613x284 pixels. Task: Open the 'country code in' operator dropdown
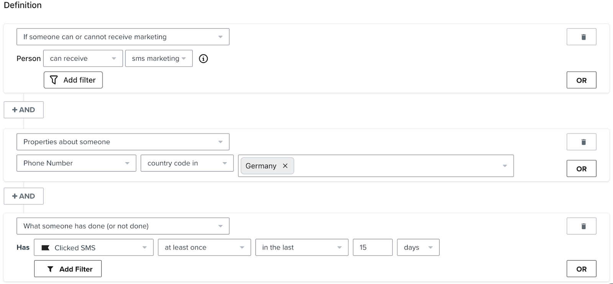pyautogui.click(x=187, y=163)
